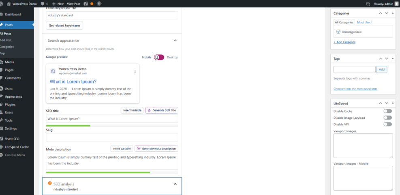This screenshot has width=400, height=195.
Task: Click the What is Lorem Ipsum? preview title
Action: tap(73, 81)
